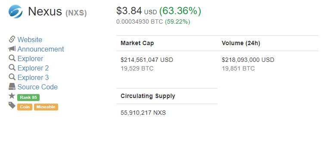
Task: Click the star icon beside Rank 85
Action: 12,96
